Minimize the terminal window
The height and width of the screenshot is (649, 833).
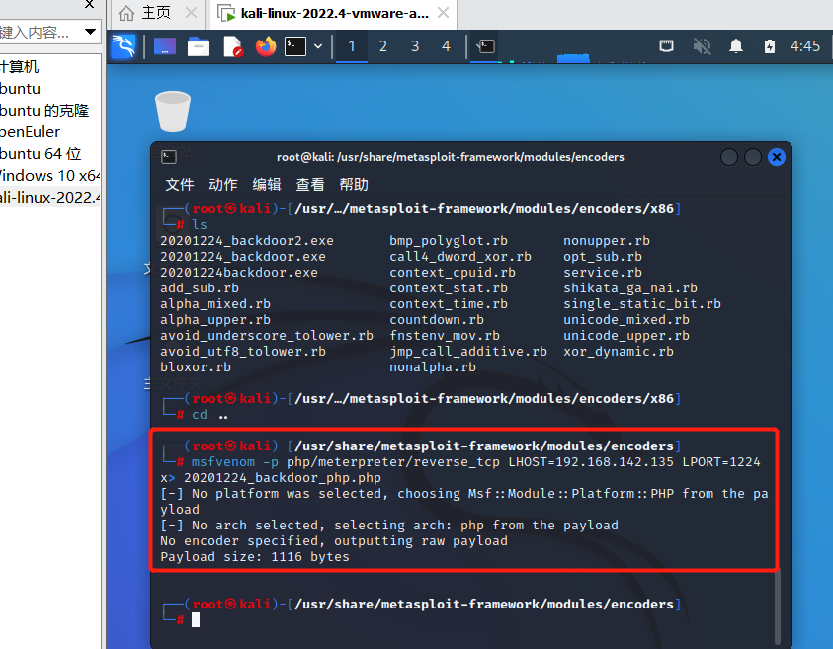729,157
